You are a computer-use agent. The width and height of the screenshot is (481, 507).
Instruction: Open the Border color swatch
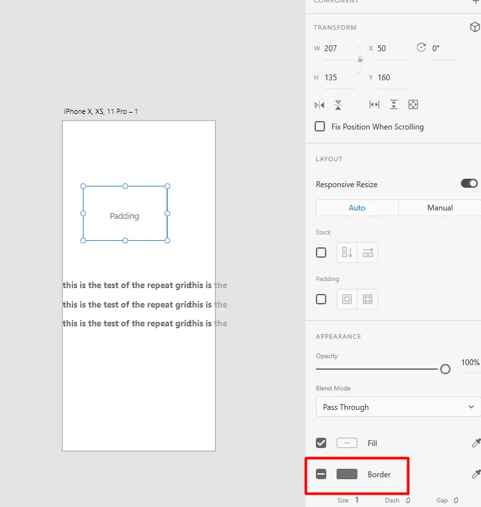click(347, 474)
